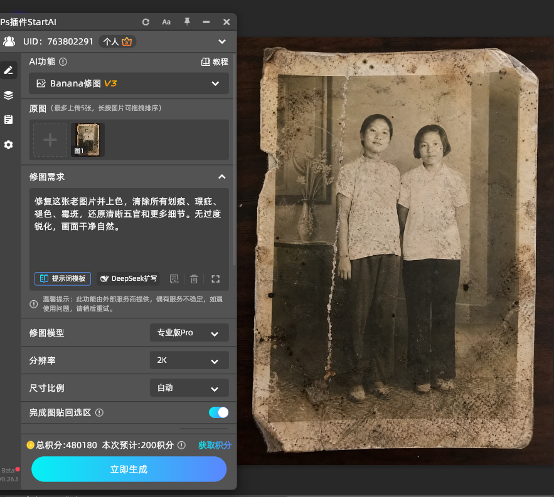The height and width of the screenshot is (497, 554).
Task: Toggle the 完成图贴回选区 switch off
Action: point(219,412)
